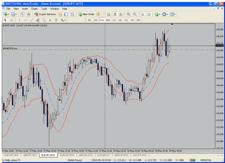Switch timeframe to M1
This screenshot has height=163, width=225.
click(x=90, y=20)
